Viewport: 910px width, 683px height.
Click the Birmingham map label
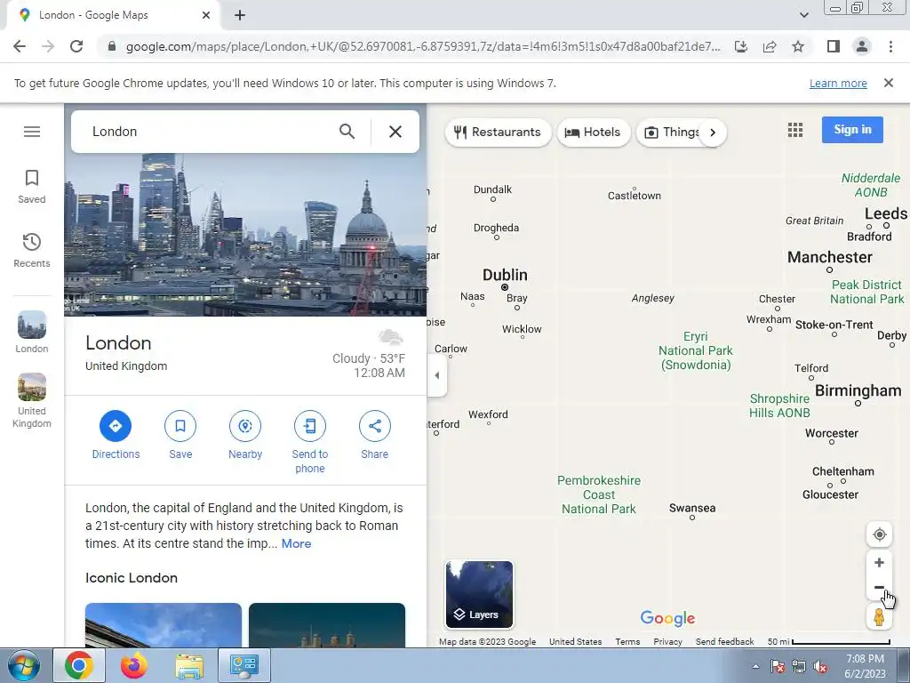click(858, 391)
